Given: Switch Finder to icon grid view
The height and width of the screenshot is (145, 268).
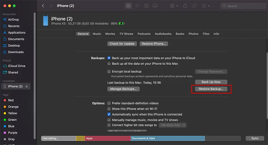Looking at the screenshot, I should pos(128,6).
